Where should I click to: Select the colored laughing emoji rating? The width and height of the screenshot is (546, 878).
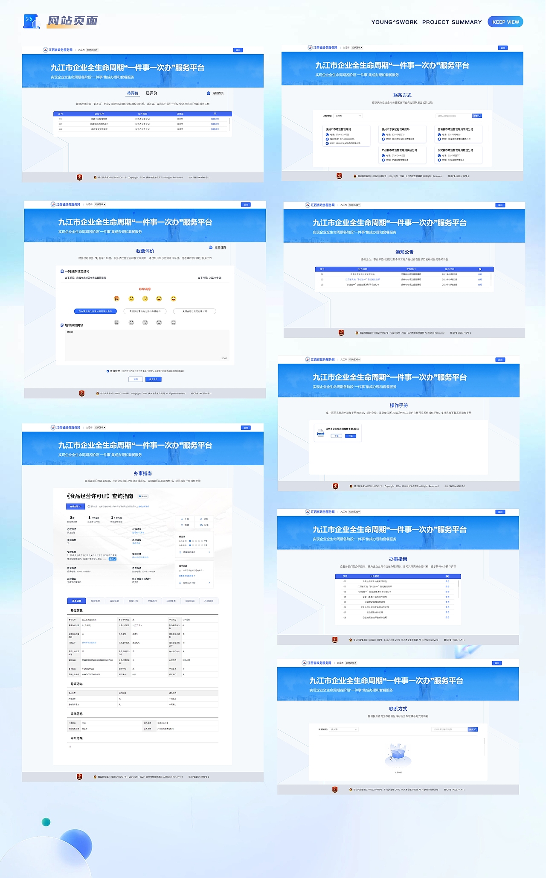[174, 299]
